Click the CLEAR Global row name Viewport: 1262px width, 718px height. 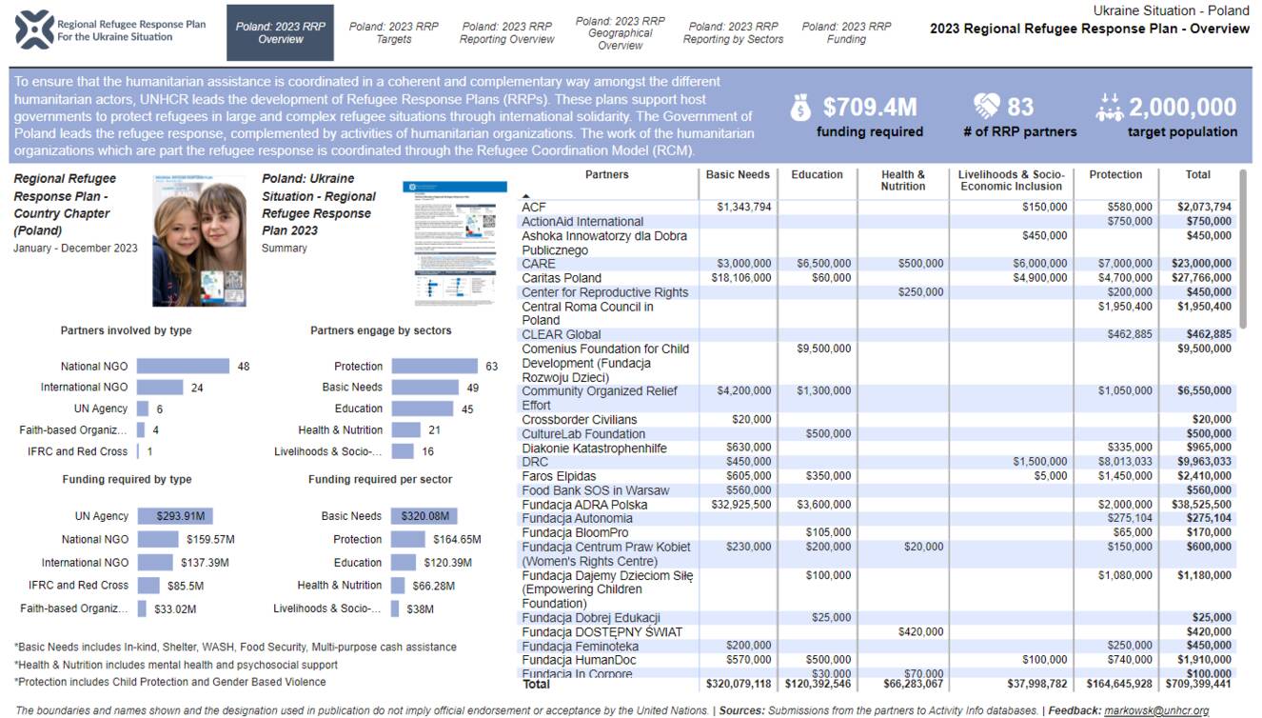[x=562, y=334]
